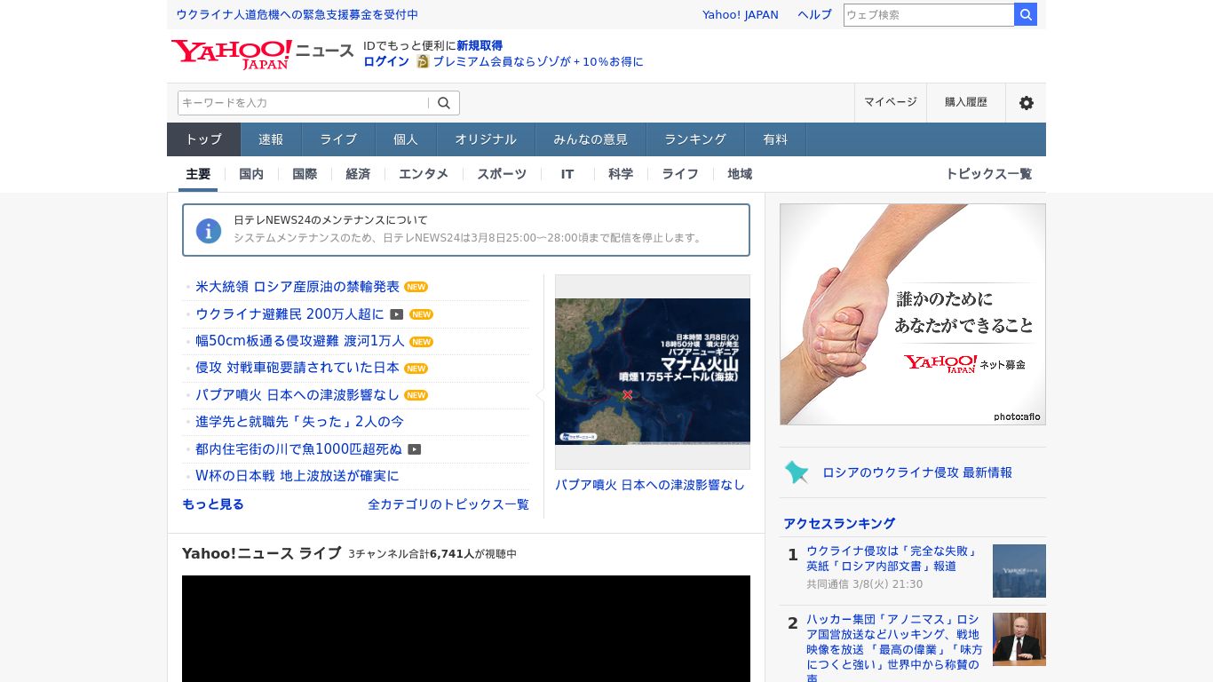This screenshot has width=1213, height=682.
Task: Open the settings gear icon
Action: point(1026,102)
